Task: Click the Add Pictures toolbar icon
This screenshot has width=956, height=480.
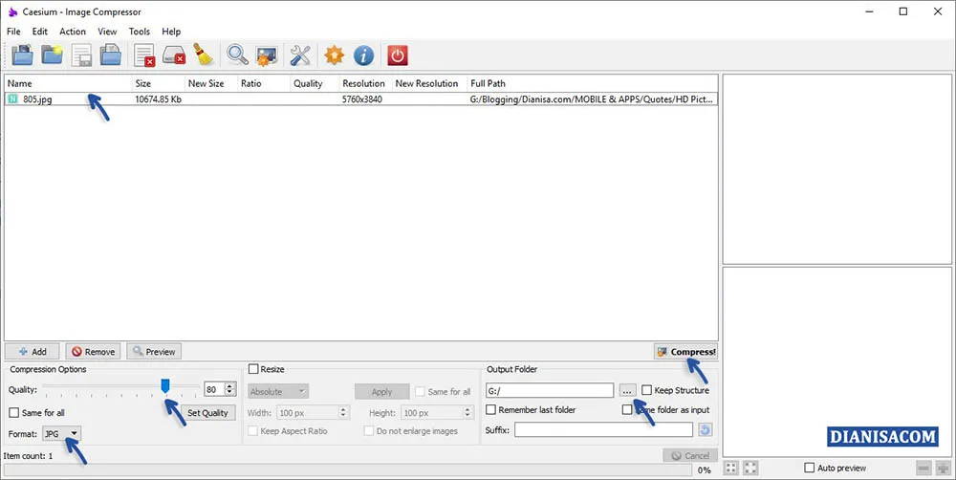Action: pos(21,55)
